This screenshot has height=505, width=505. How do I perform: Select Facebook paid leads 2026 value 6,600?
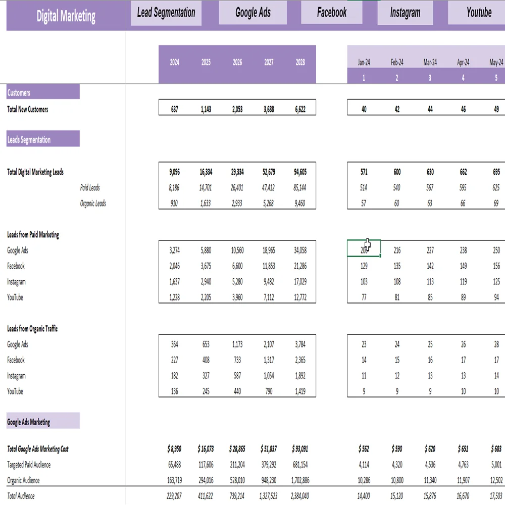pos(237,266)
